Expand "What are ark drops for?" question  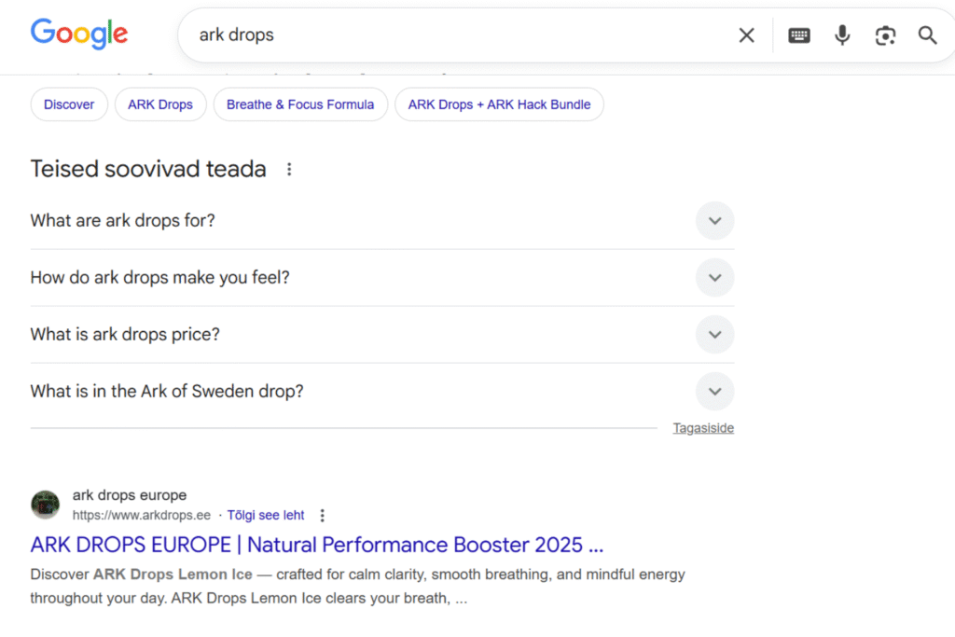click(x=714, y=221)
